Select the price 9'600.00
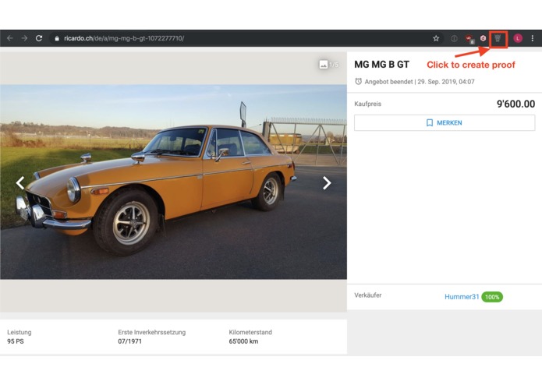542x385 pixels. (x=515, y=104)
